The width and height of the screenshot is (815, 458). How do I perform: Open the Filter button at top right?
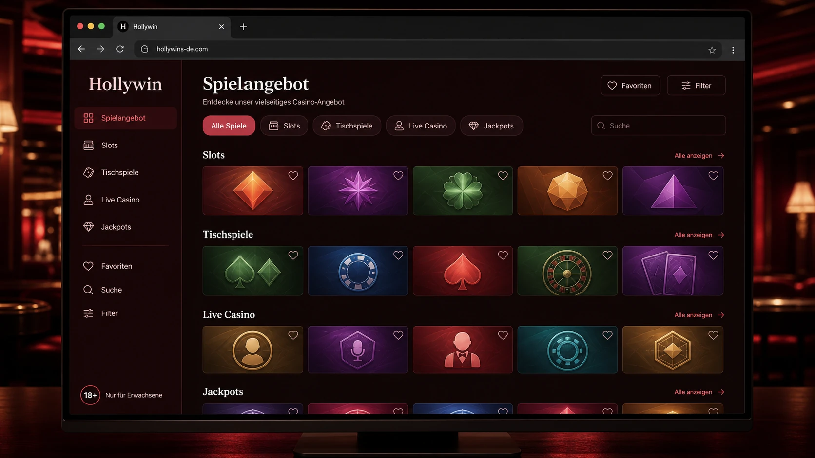696,86
